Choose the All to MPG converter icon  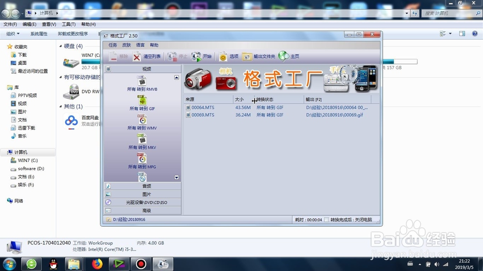(142, 158)
